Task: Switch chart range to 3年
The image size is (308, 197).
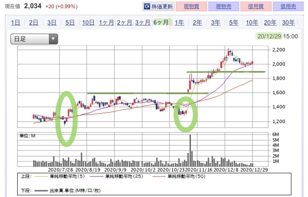Action: tap(215, 23)
